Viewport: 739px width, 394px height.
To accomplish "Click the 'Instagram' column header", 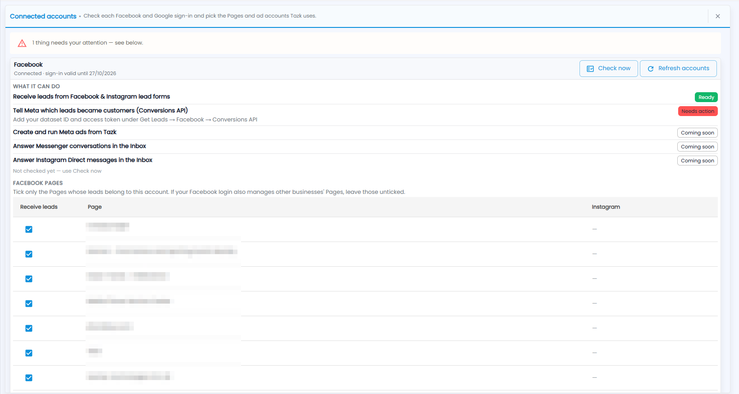I will click(x=606, y=207).
